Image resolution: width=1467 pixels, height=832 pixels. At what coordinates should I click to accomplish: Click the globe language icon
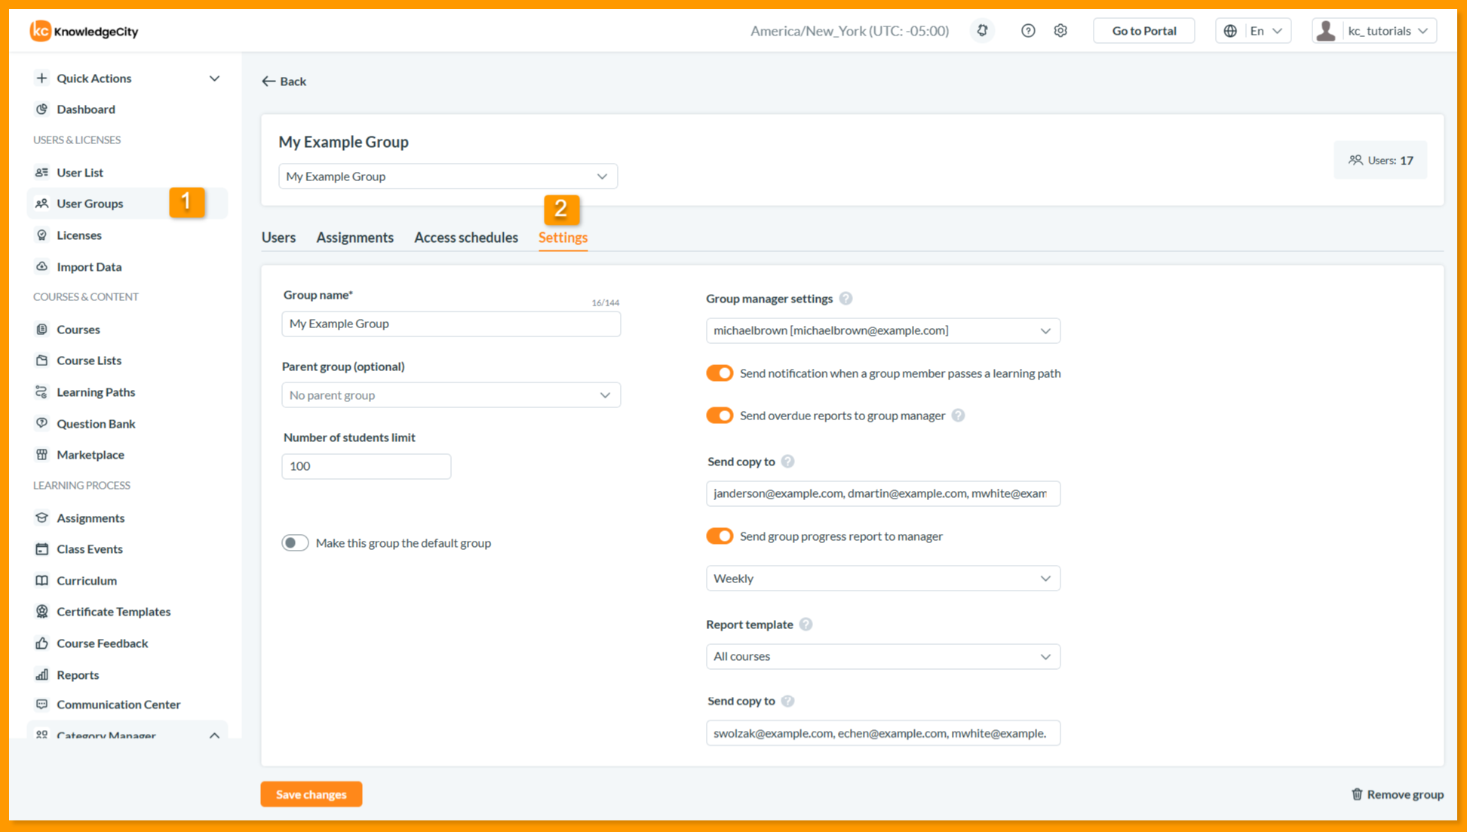[x=1230, y=31]
